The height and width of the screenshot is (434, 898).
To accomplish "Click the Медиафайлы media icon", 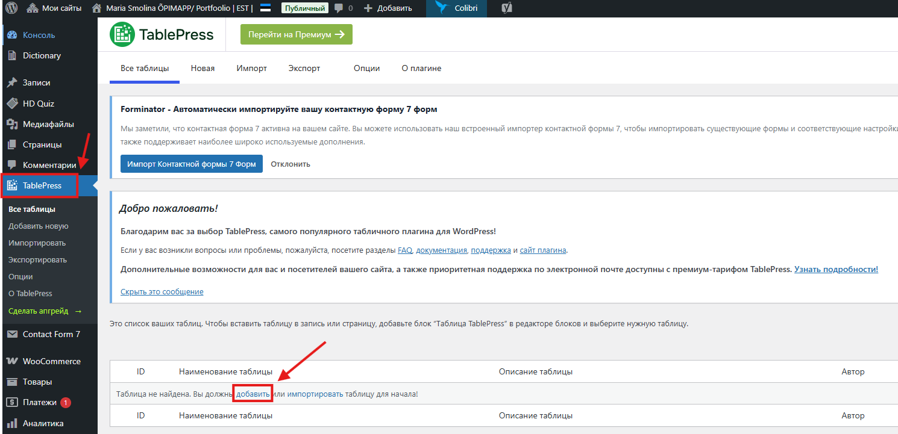I will pyautogui.click(x=12, y=124).
